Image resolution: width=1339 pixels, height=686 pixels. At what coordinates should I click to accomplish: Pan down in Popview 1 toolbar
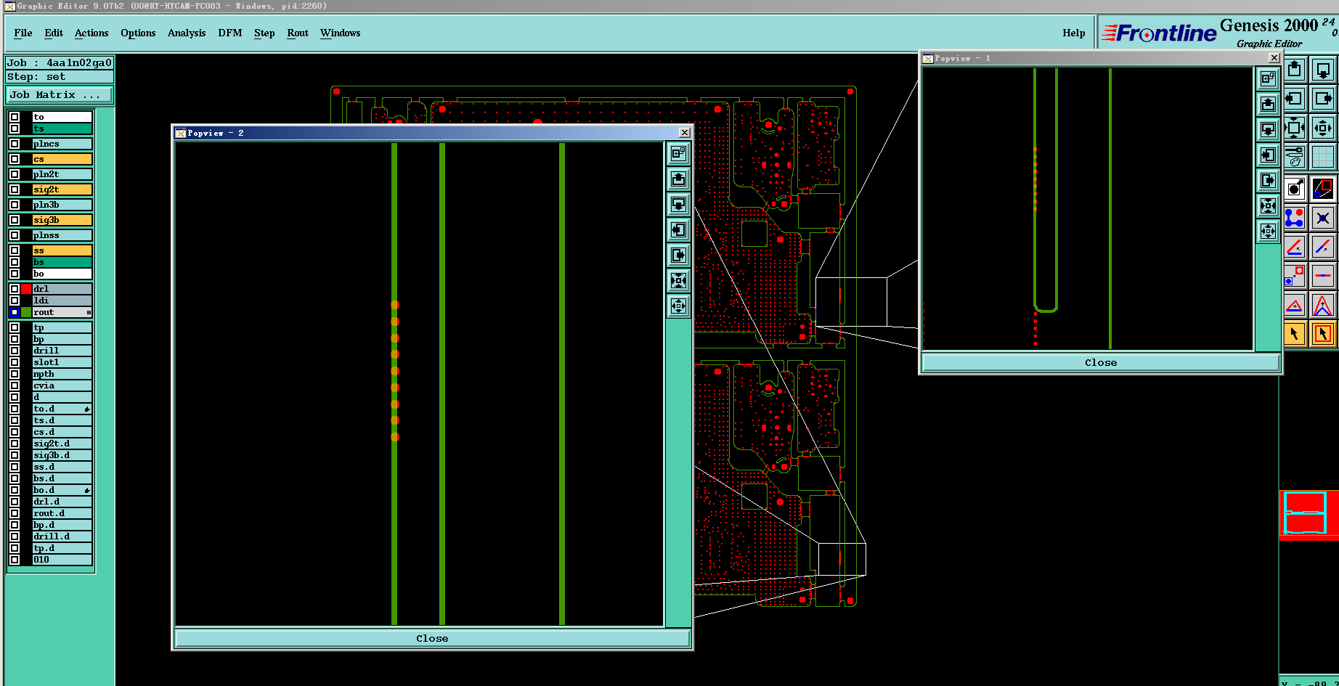click(1268, 129)
